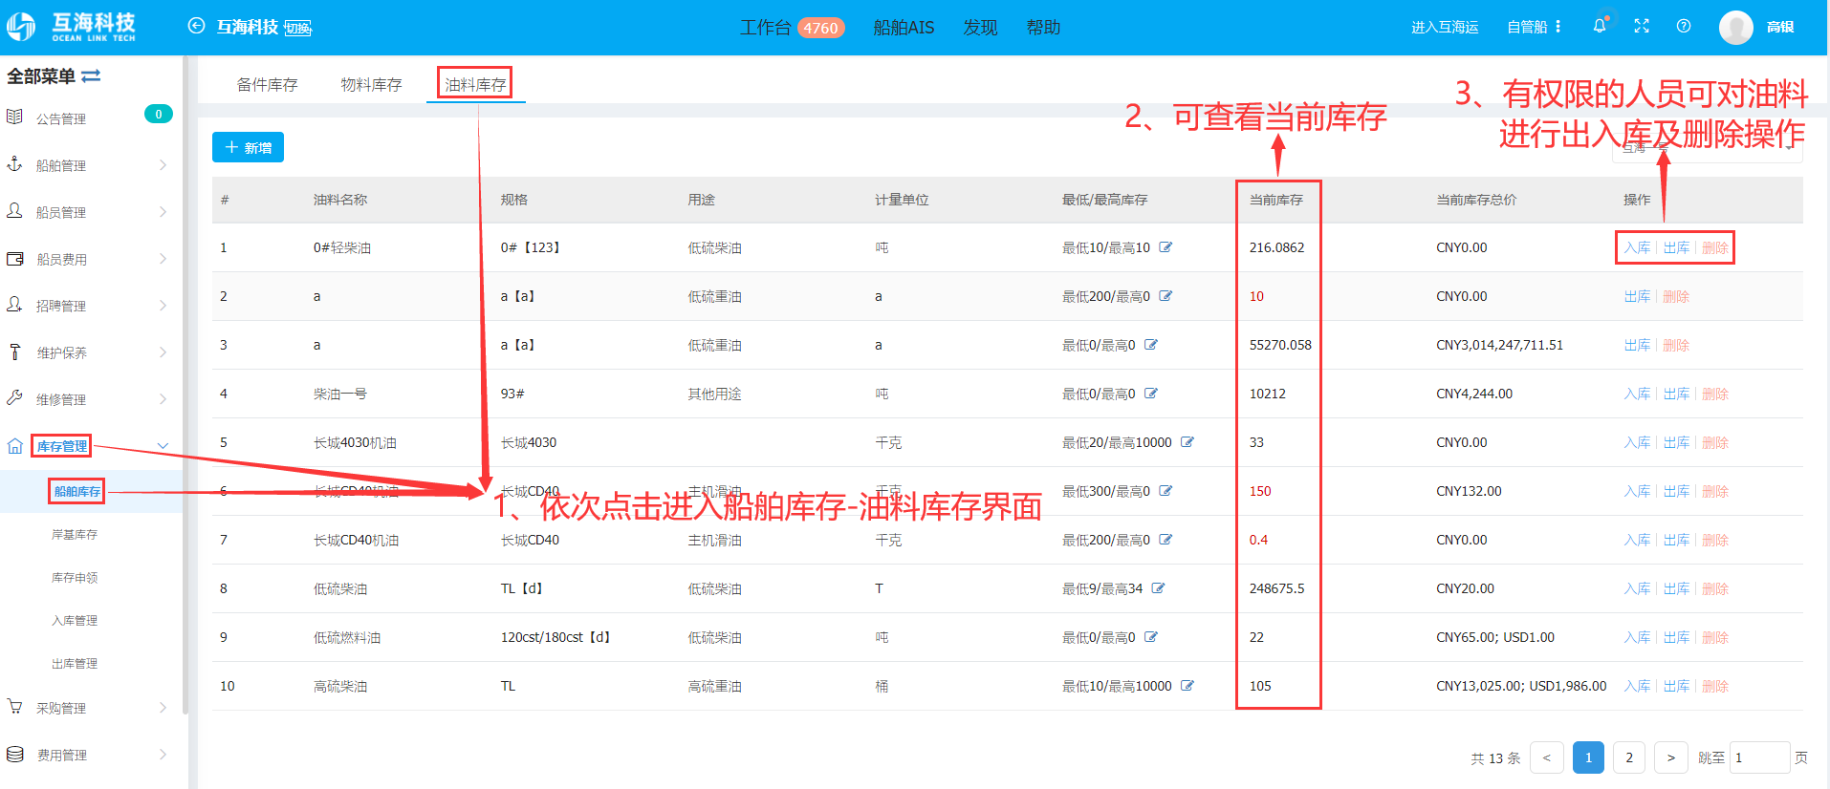Expand the 船员管理 menu

click(x=163, y=212)
